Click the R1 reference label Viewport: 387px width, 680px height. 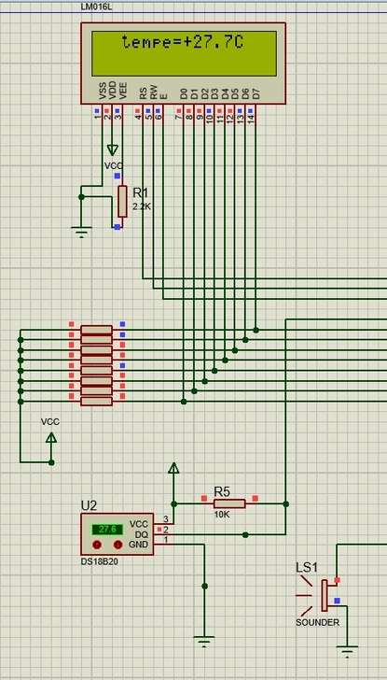pyautogui.click(x=140, y=193)
